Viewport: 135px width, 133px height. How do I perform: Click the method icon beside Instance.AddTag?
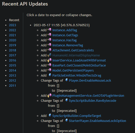click(x=49, y=30)
